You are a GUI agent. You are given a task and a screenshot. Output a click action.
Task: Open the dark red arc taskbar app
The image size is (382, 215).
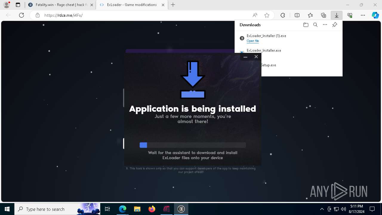(167, 209)
